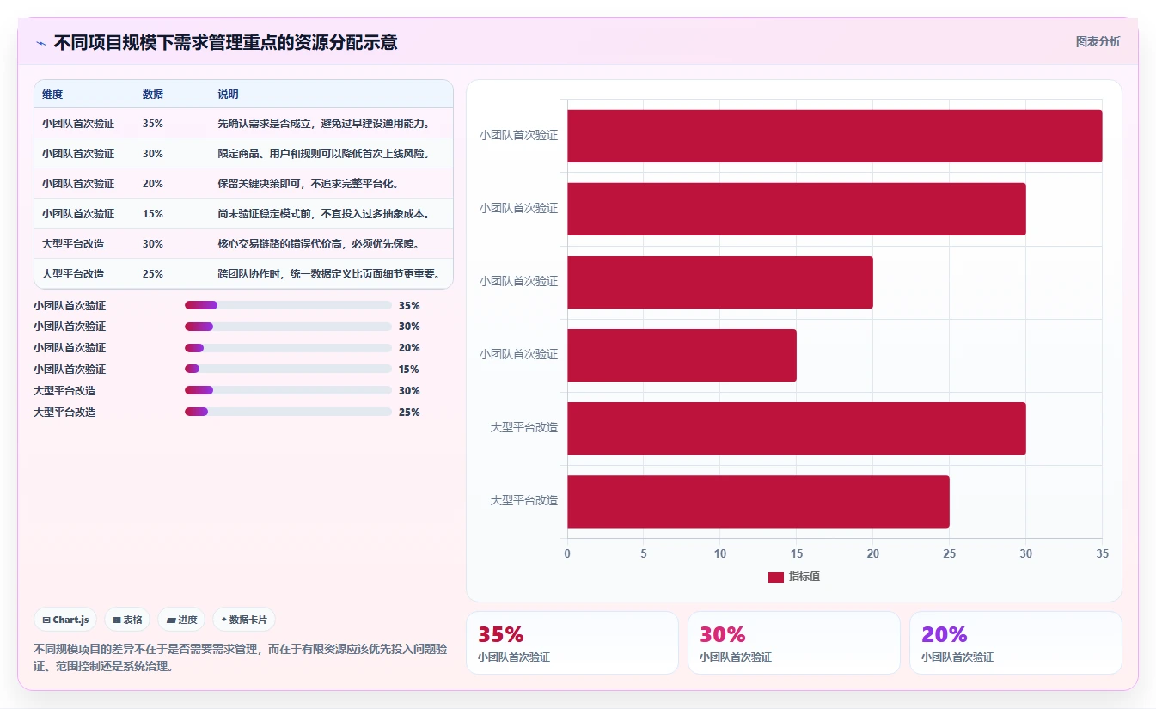This screenshot has height=709, width=1156.
Task: Click the 说明 column header
Action: click(228, 94)
